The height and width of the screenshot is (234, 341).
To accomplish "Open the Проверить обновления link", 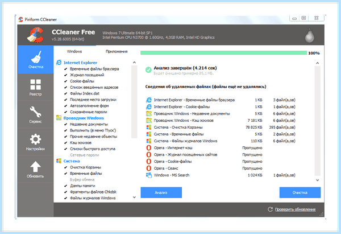I will [x=295, y=210].
